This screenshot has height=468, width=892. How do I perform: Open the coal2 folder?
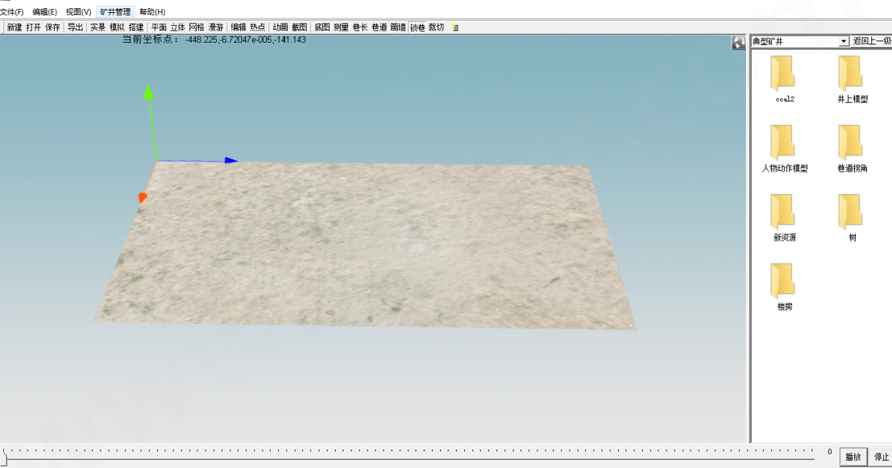pos(785,79)
